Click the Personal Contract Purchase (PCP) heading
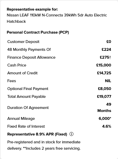 point(38,32)
